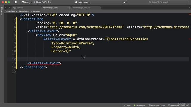Switch to the App.xaml.cs tab
Viewport: 191px width, 107px height.
point(18,8)
